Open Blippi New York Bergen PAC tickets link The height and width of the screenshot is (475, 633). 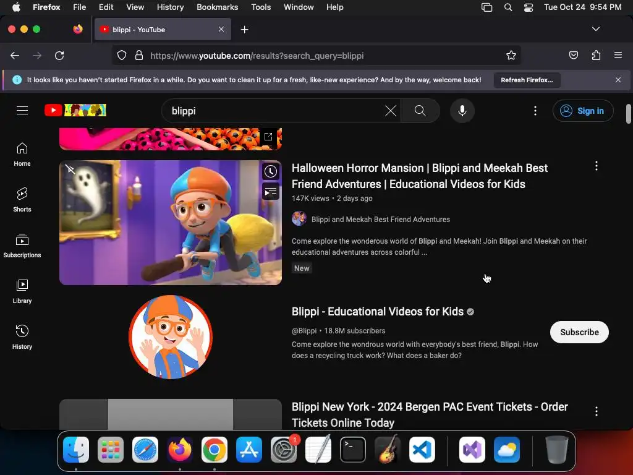430,415
